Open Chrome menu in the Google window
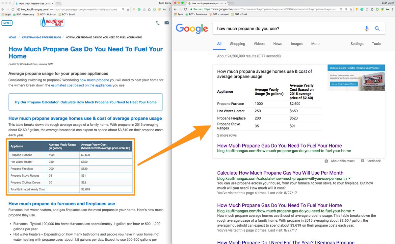Image resolution: width=395 pixels, height=244 pixels. 392,10
